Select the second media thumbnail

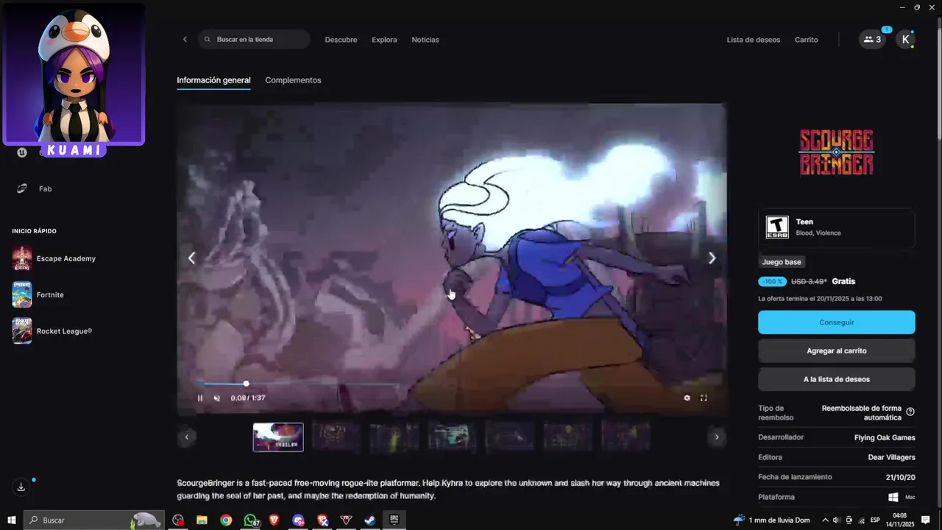(336, 436)
